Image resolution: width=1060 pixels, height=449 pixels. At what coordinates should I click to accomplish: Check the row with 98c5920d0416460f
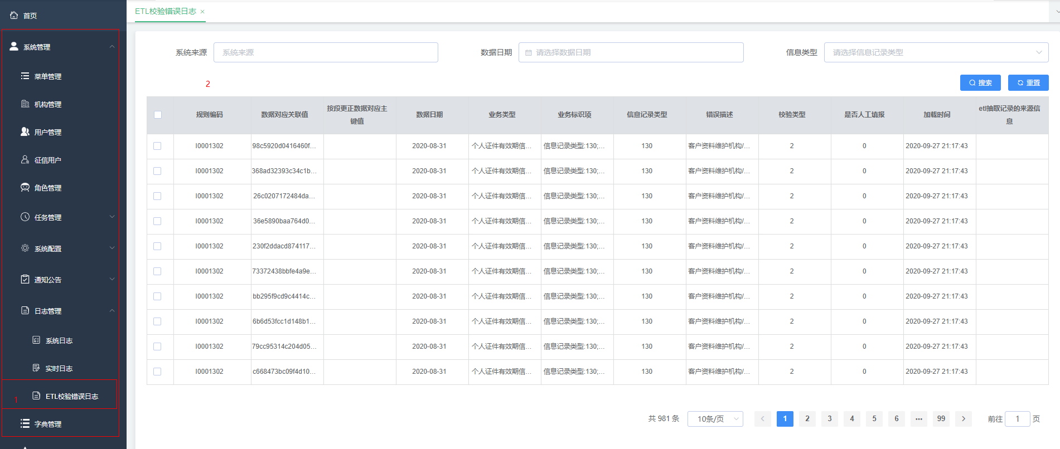tap(157, 146)
